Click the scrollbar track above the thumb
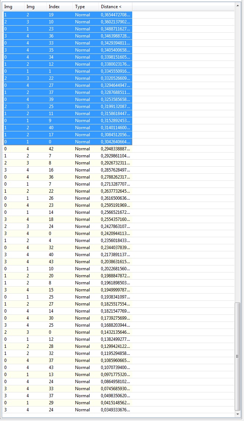This screenshot has height=421, width=244. click(x=238, y=149)
